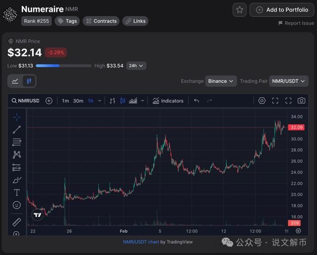
Task: Click the Feb date axis label
Action: pyautogui.click(x=123, y=231)
